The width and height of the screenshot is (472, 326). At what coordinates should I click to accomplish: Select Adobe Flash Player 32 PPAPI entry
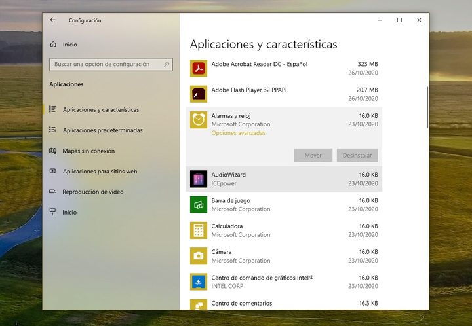[284, 94]
